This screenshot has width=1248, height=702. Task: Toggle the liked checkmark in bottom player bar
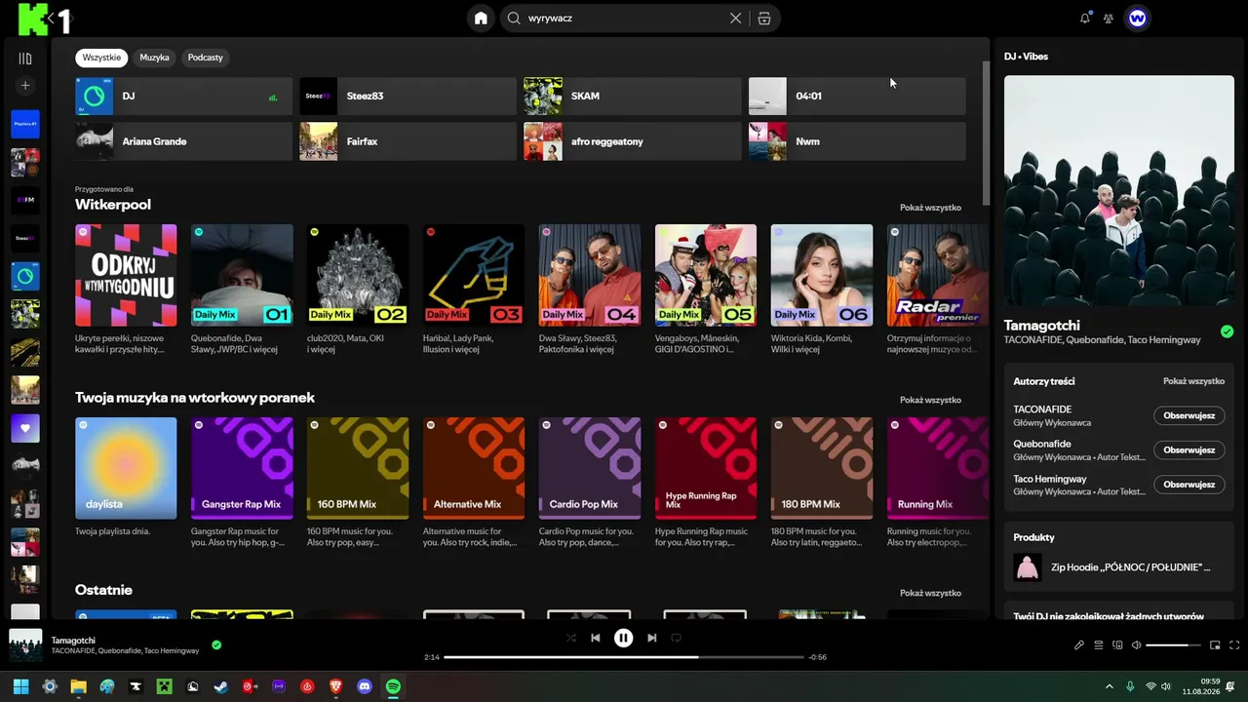[216, 644]
